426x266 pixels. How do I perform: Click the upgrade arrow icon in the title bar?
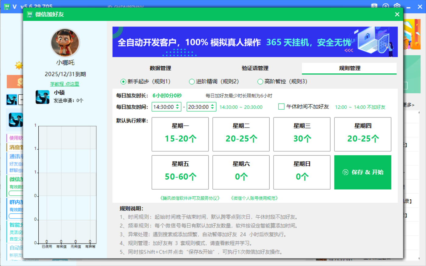click(386, 6)
